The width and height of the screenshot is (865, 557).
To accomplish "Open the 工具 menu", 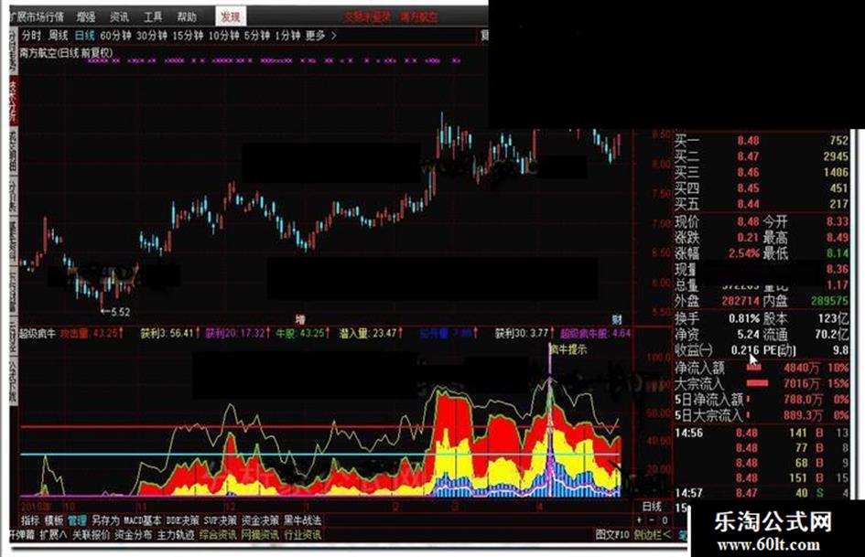I will point(153,17).
